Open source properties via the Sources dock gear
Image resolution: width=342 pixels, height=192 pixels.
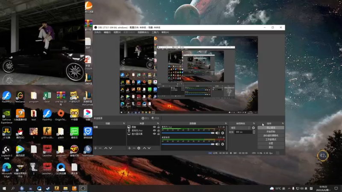point(139,148)
